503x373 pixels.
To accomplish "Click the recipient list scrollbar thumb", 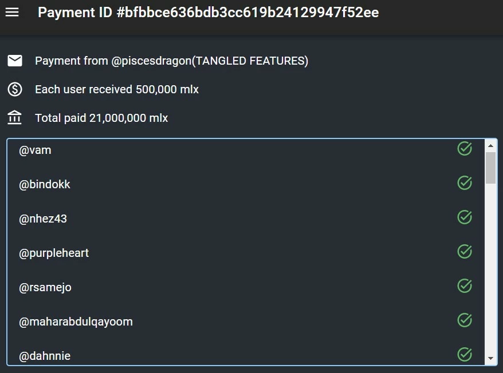I will 490,168.
